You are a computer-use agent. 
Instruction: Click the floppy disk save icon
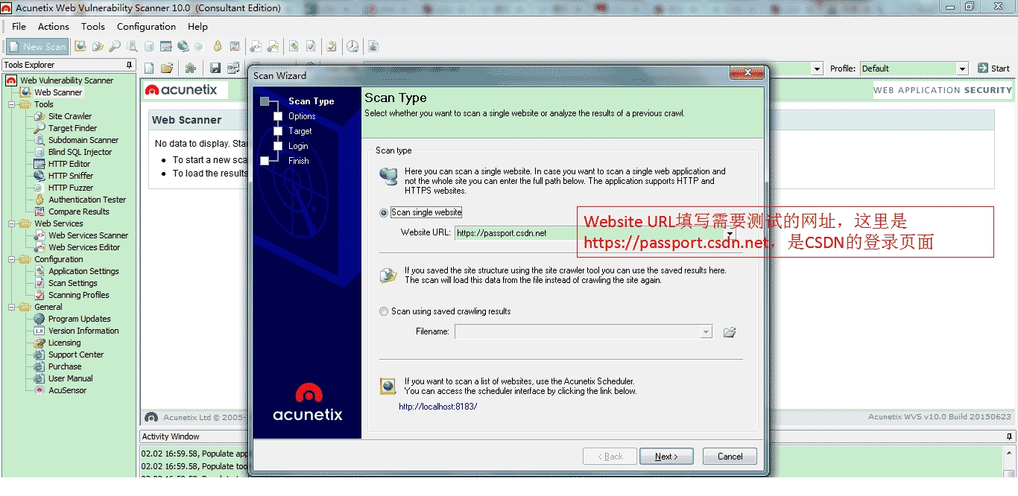[215, 68]
